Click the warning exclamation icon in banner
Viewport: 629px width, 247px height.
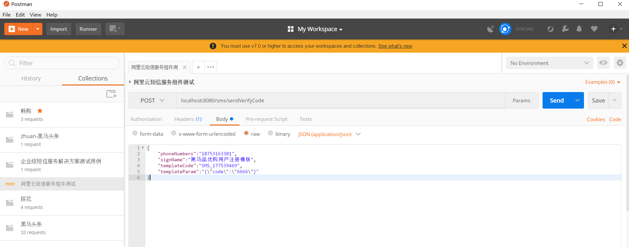tap(213, 46)
